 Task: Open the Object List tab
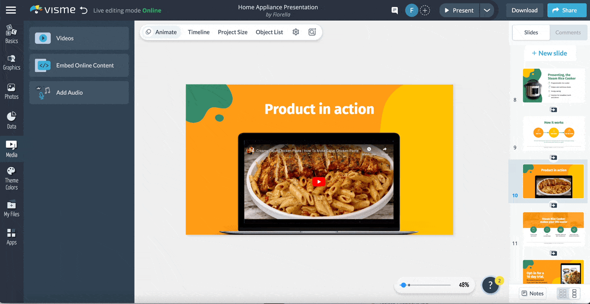click(269, 31)
